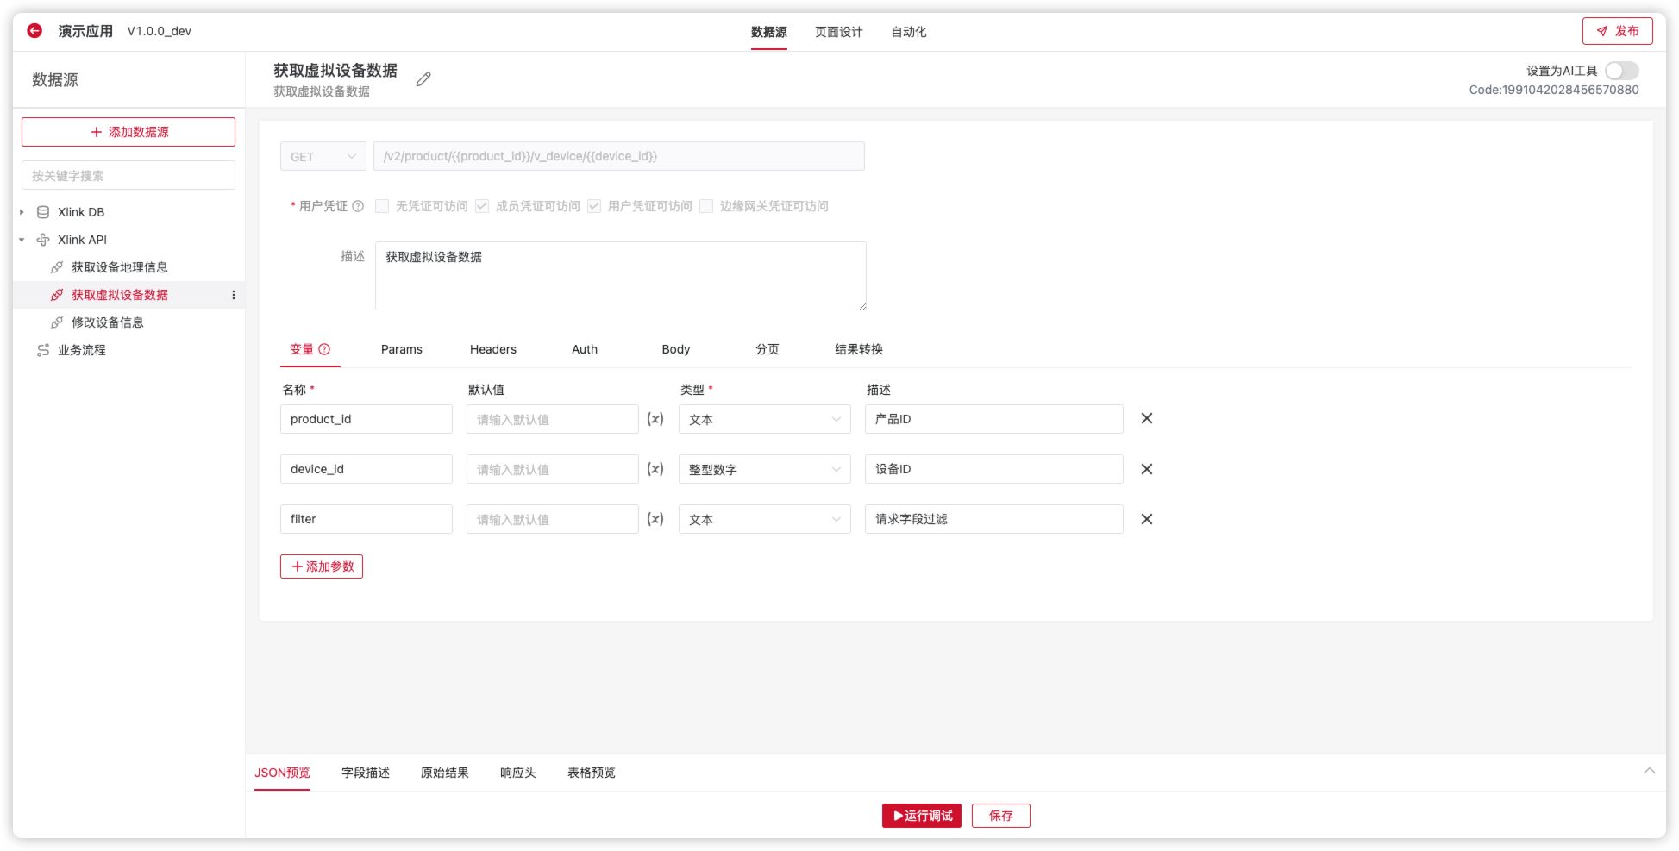Open the GET method dropdown
This screenshot has width=1679, height=851.
click(323, 156)
